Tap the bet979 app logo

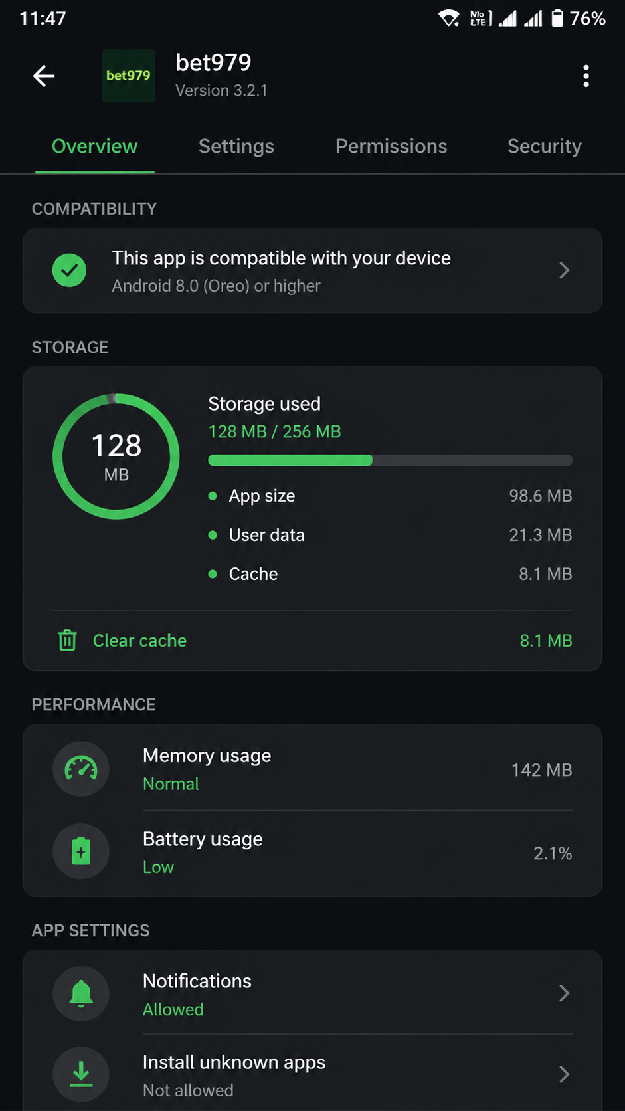[x=128, y=76]
